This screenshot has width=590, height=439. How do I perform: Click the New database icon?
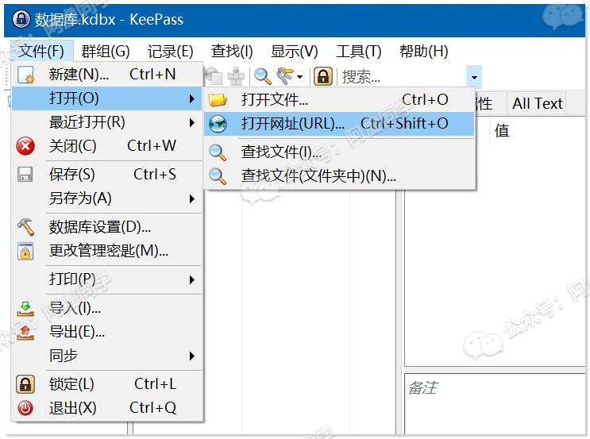point(25,75)
